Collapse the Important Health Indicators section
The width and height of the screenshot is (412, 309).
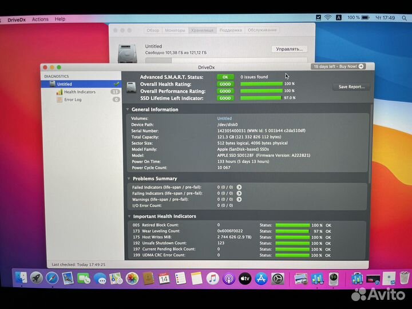(129, 216)
